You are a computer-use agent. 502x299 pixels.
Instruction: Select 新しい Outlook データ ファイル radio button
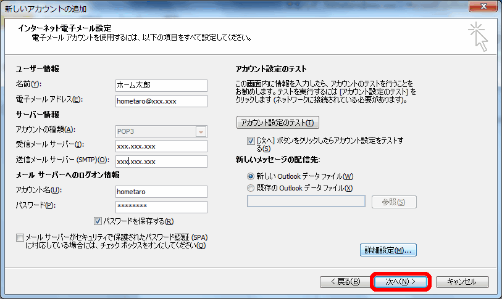[250, 176]
